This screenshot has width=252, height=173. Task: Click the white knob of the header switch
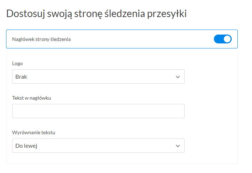coord(227,39)
